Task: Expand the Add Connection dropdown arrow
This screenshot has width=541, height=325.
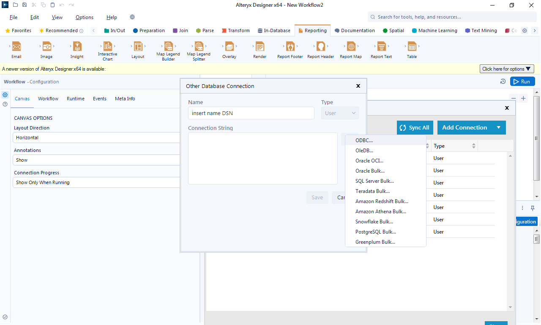Action: (x=499, y=127)
